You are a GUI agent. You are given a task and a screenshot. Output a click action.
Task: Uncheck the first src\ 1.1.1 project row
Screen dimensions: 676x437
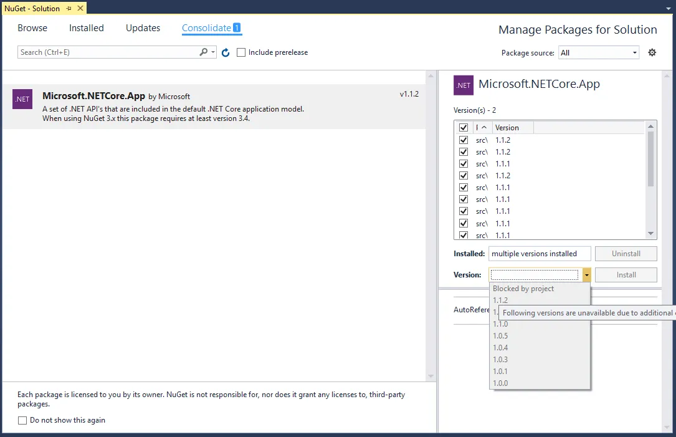tap(464, 163)
